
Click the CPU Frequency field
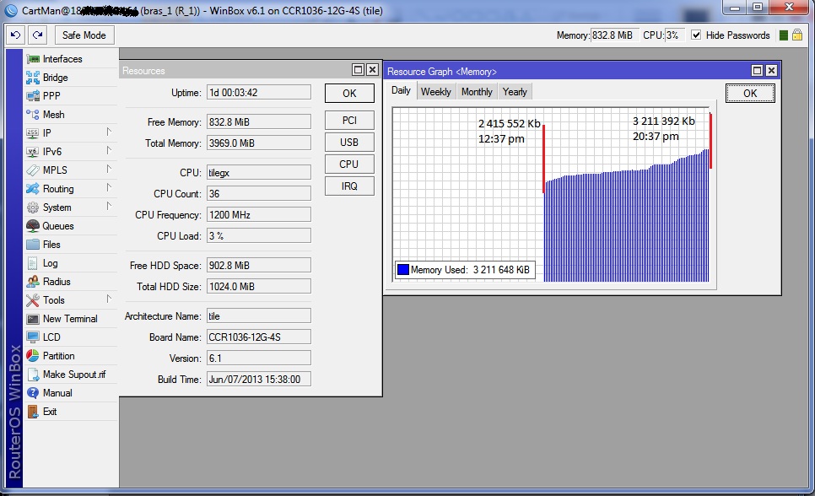pos(259,215)
